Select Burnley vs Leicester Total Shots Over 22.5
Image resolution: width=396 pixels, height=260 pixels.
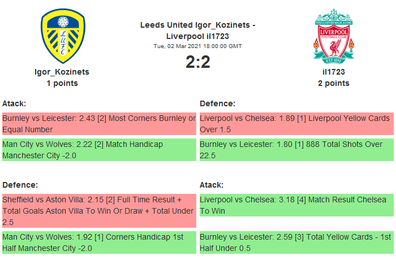pyautogui.click(x=296, y=150)
